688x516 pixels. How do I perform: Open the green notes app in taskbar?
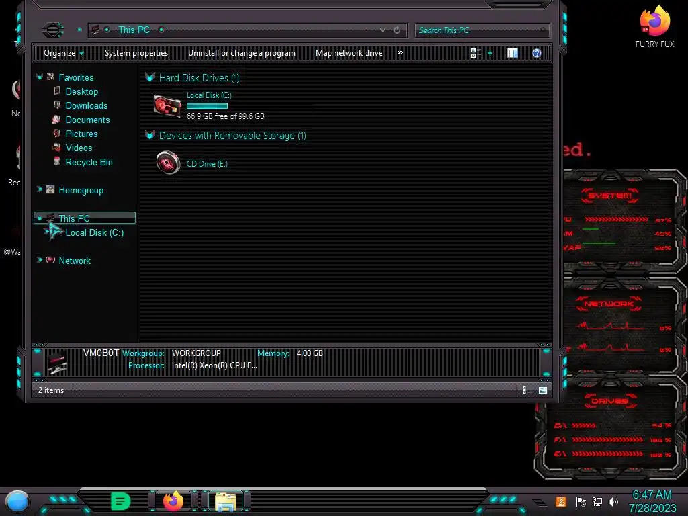click(x=121, y=501)
